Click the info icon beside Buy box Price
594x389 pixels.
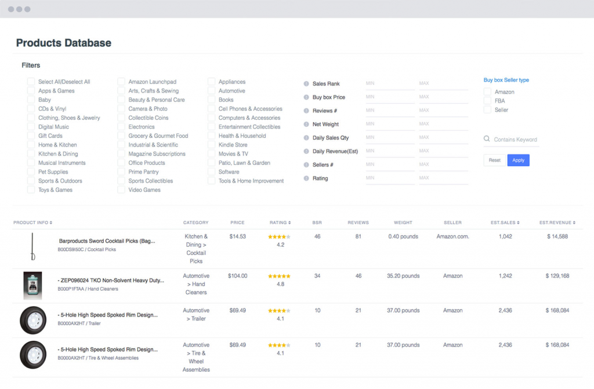click(x=306, y=97)
